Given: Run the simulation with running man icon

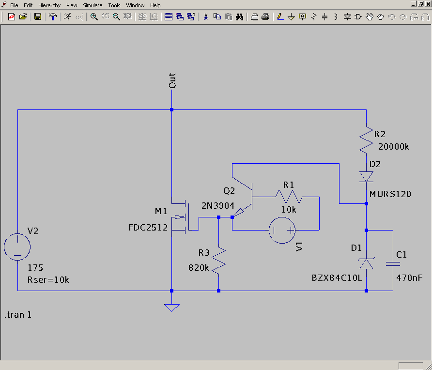Looking at the screenshot, I should click(67, 17).
